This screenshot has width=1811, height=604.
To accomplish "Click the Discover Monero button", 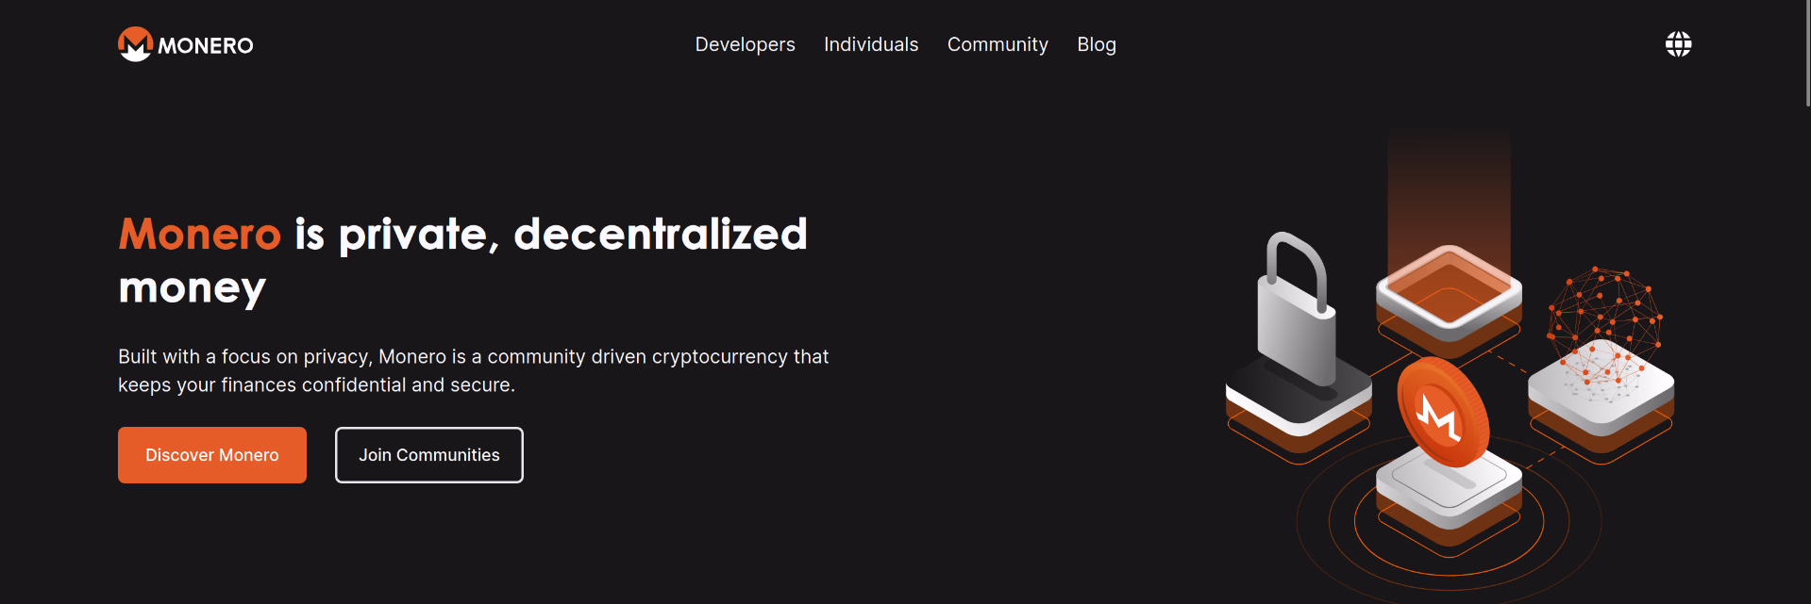I will tap(212, 455).
